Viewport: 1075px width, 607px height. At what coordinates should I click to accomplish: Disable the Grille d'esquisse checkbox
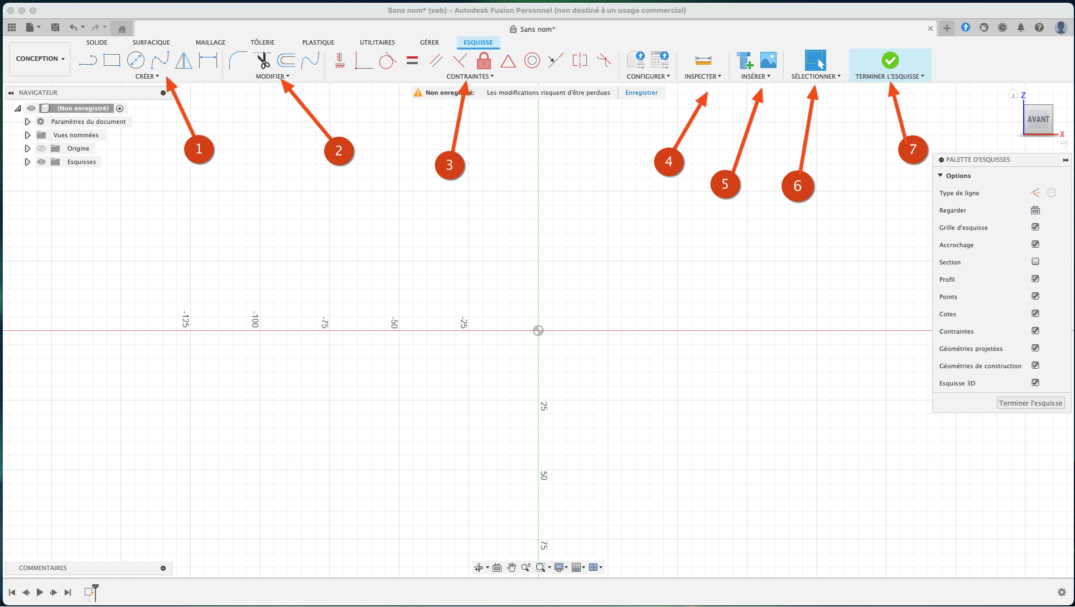point(1035,227)
